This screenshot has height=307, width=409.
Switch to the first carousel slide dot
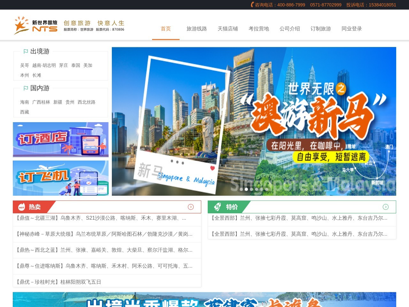point(241,189)
